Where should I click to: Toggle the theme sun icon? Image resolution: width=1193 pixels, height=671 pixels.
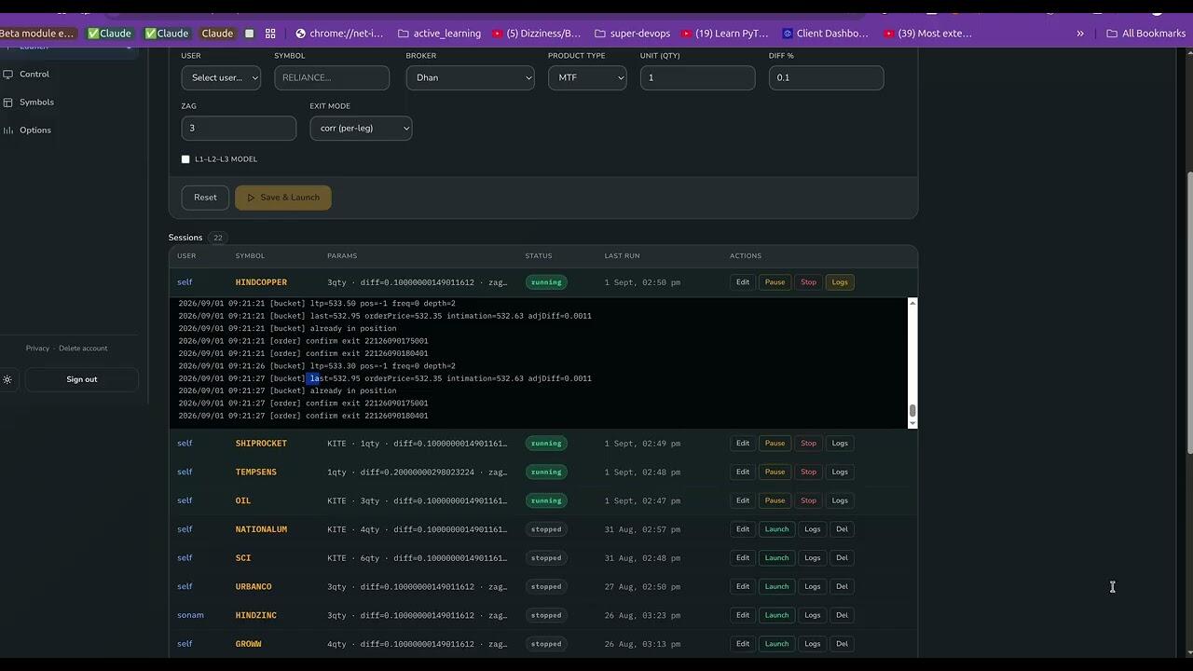click(x=7, y=379)
